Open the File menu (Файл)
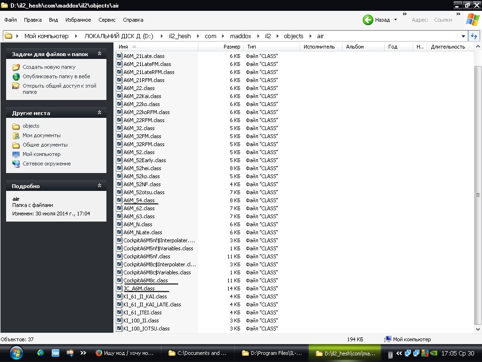The width and height of the screenshot is (482, 362). click(x=10, y=20)
